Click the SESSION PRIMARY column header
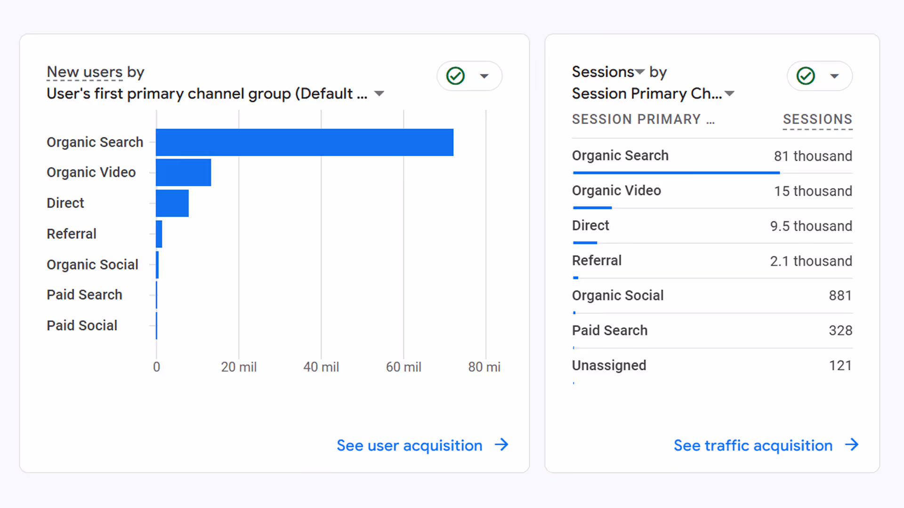The image size is (904, 508). [644, 119]
